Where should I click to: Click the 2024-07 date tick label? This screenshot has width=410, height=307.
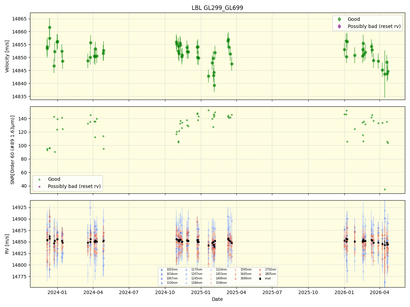[x=129, y=292]
